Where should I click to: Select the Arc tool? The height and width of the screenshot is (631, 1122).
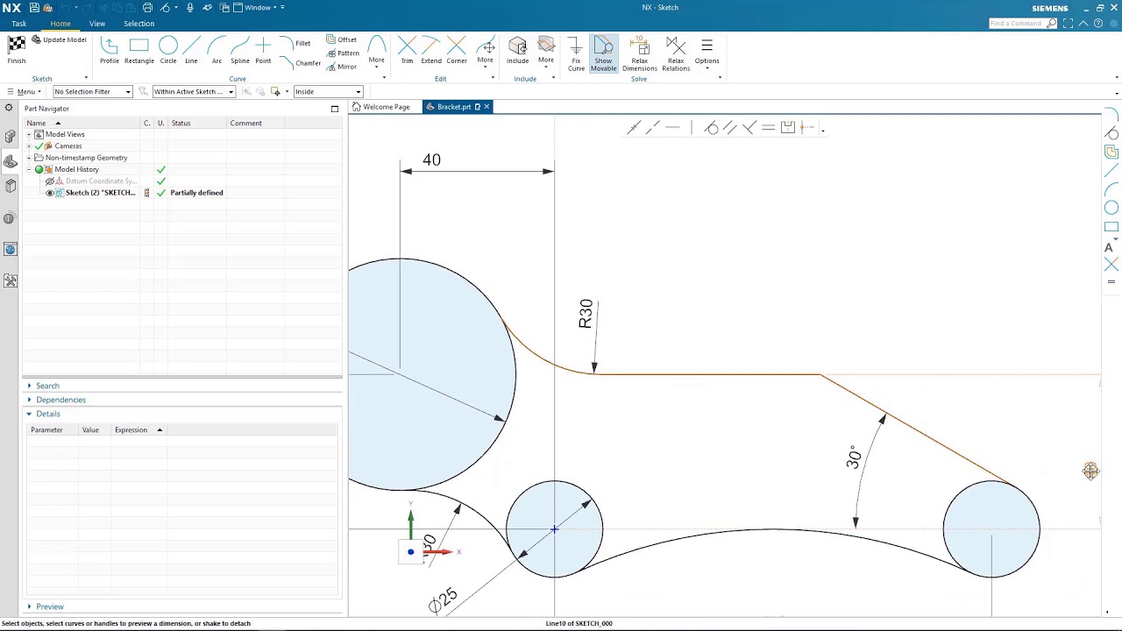click(x=217, y=50)
